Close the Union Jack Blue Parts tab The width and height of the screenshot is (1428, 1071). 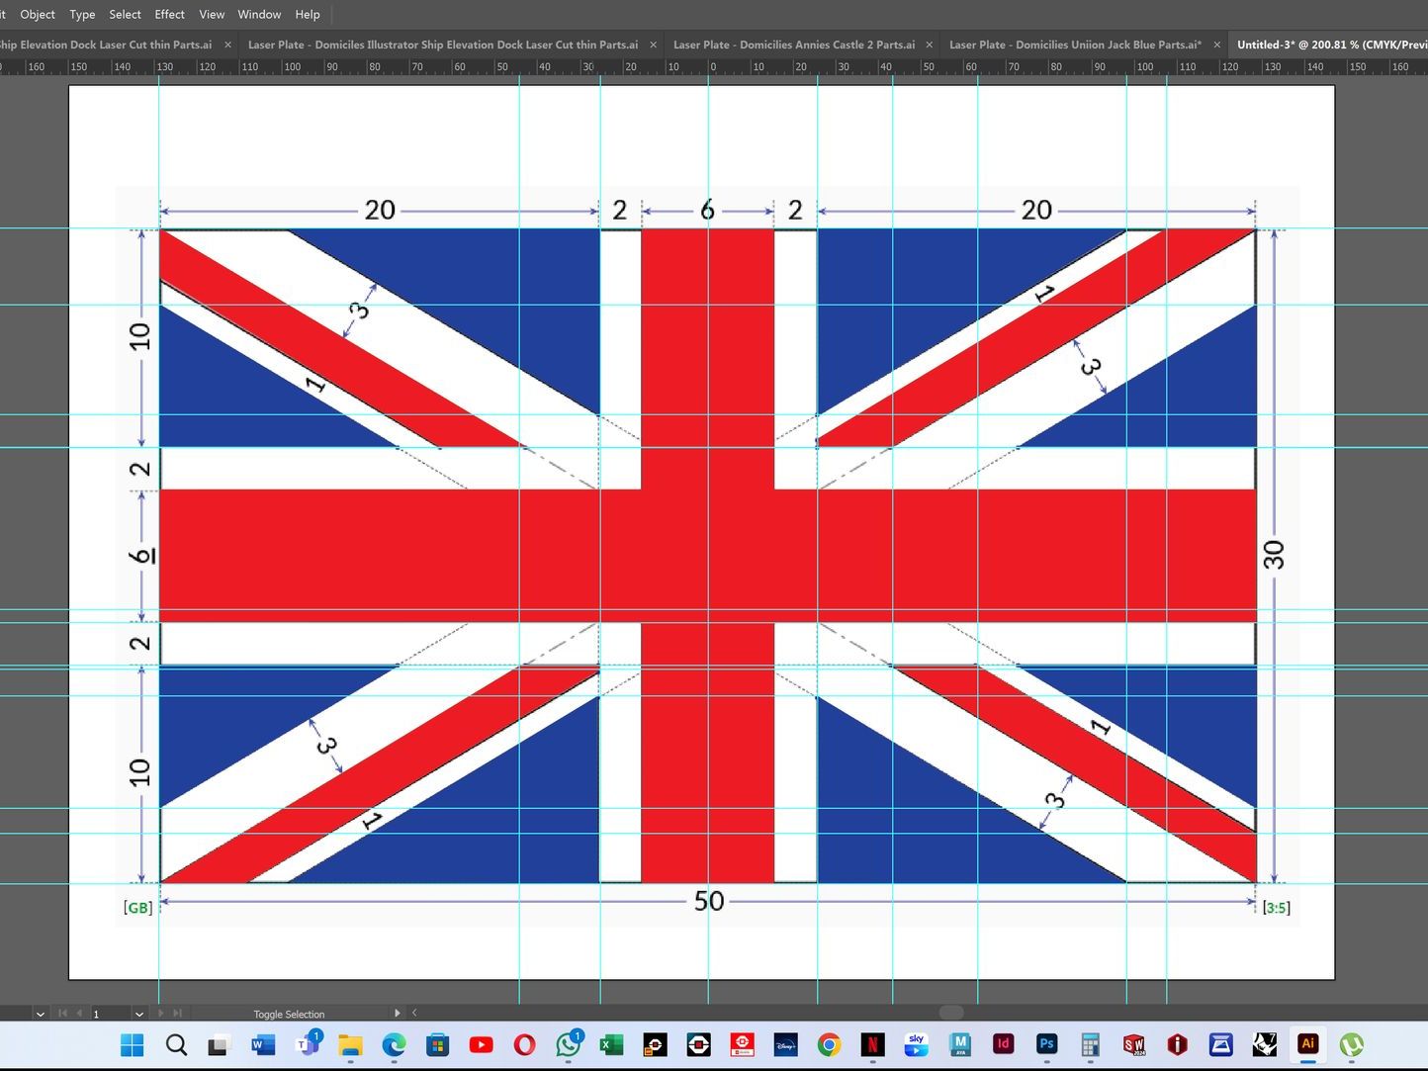1215,45
